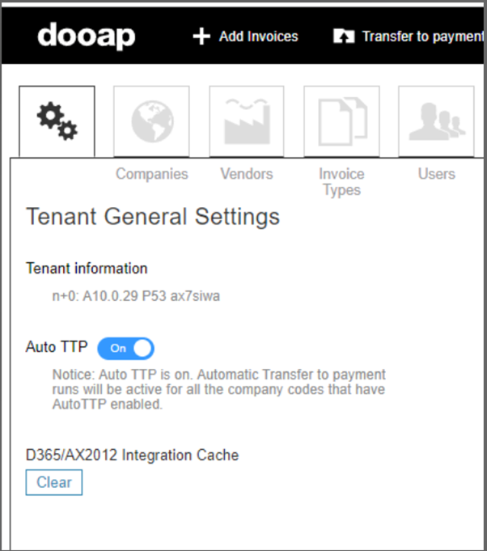Open the Invoice Types documents icon

pyautogui.click(x=341, y=121)
